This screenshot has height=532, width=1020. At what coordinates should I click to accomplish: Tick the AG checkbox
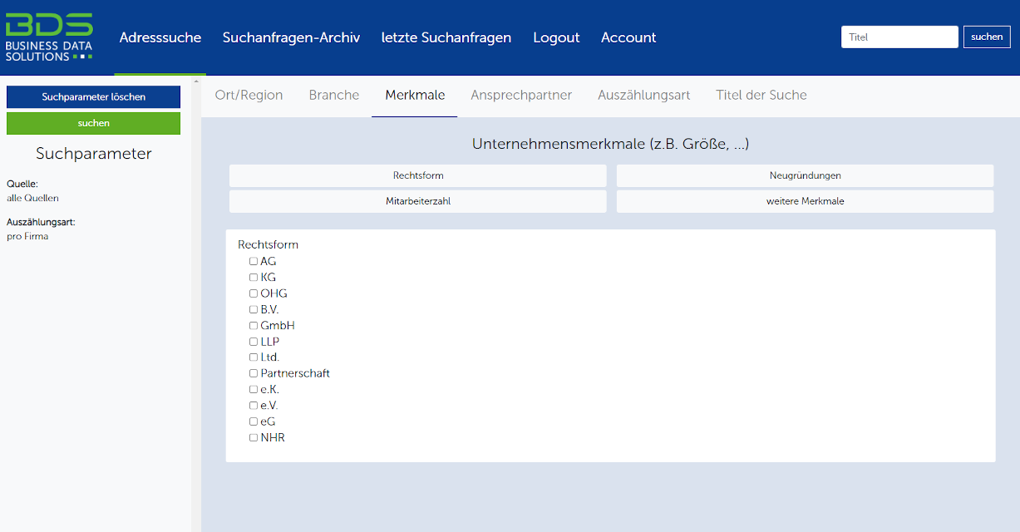254,262
